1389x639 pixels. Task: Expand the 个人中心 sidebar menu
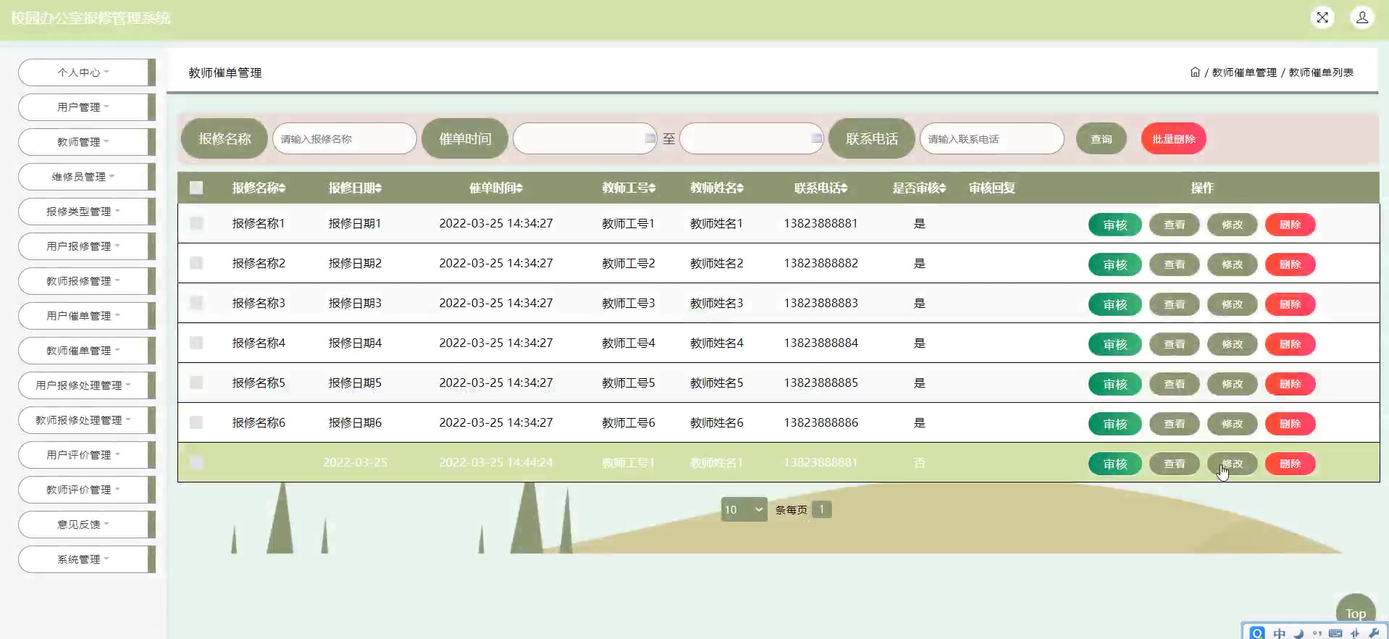pos(83,72)
